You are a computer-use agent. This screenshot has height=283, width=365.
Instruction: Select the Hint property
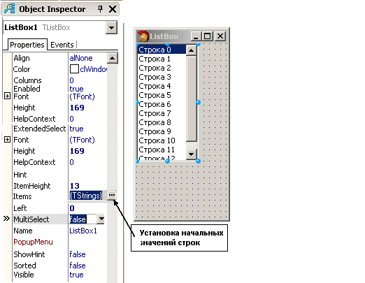coord(20,175)
